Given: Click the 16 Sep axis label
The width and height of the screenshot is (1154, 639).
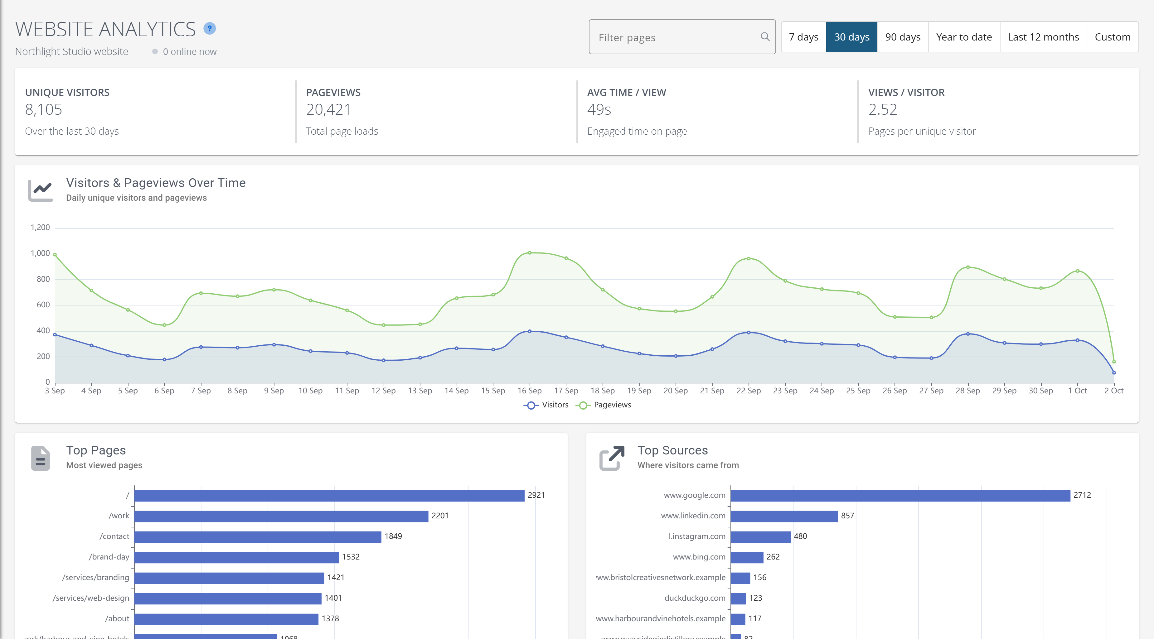Looking at the screenshot, I should [x=530, y=391].
